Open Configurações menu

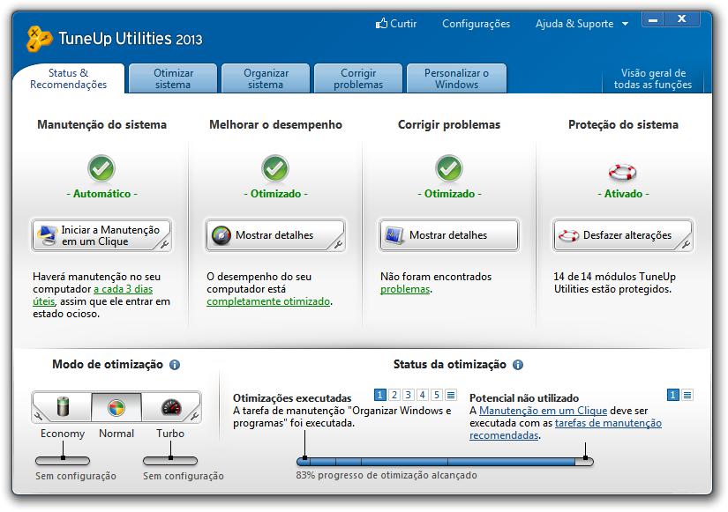pos(476,24)
